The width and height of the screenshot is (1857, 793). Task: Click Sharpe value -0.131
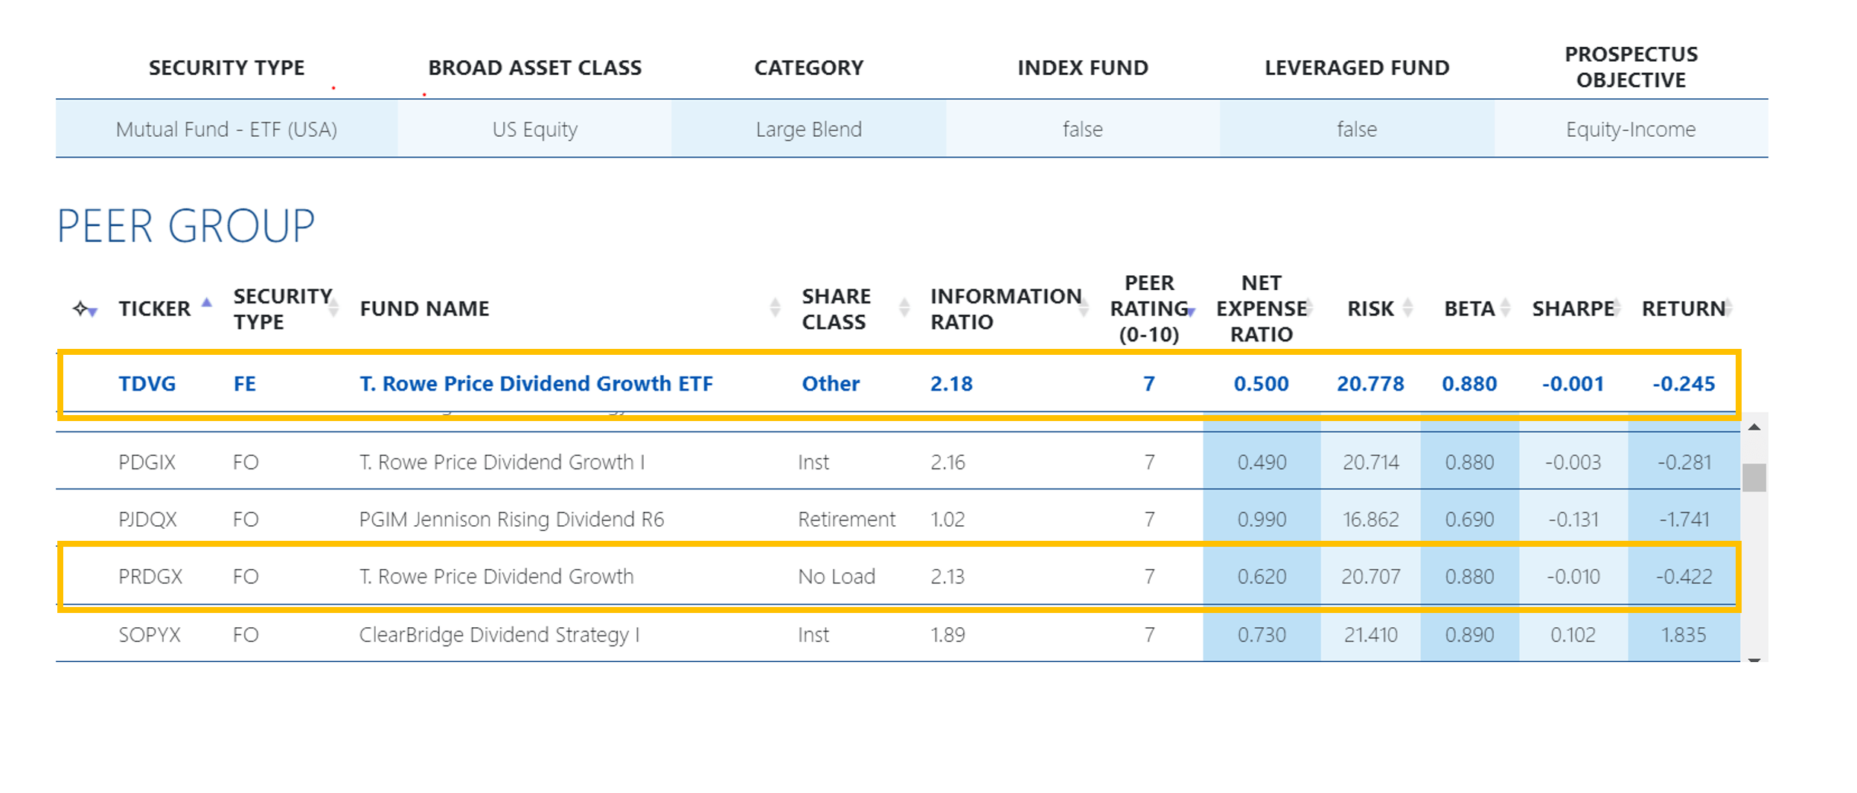[1573, 519]
